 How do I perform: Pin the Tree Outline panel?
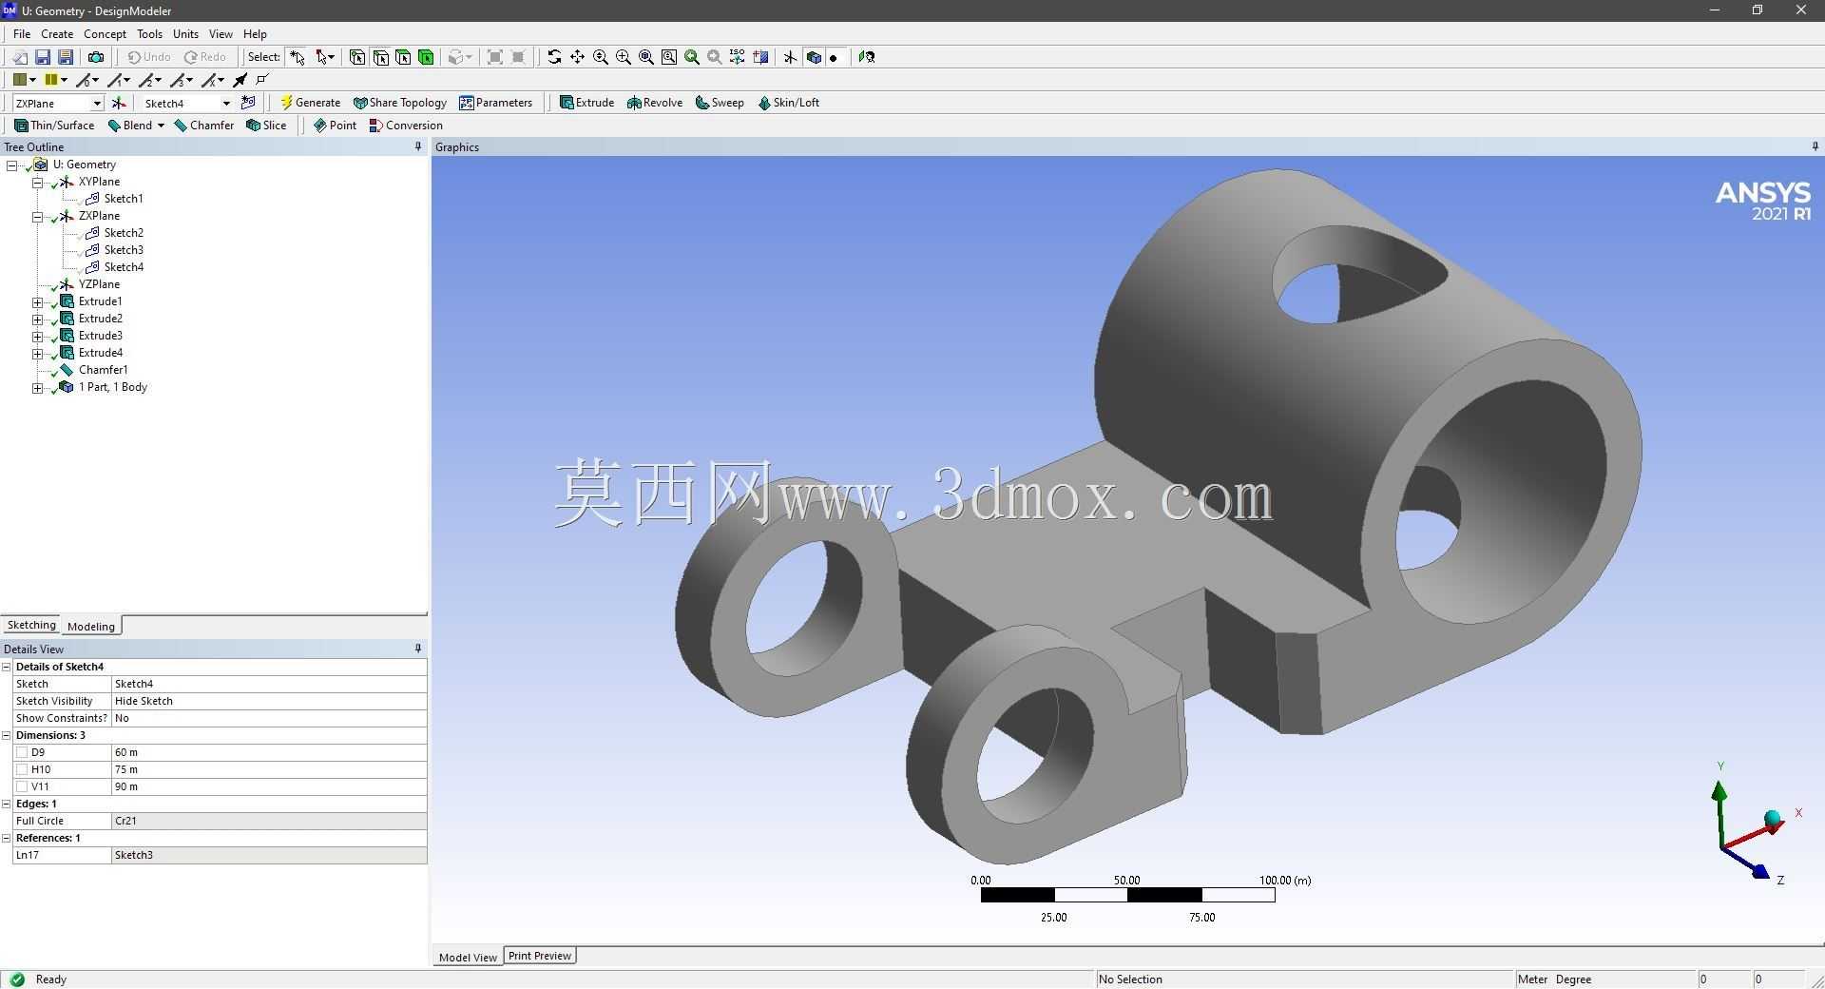[418, 146]
